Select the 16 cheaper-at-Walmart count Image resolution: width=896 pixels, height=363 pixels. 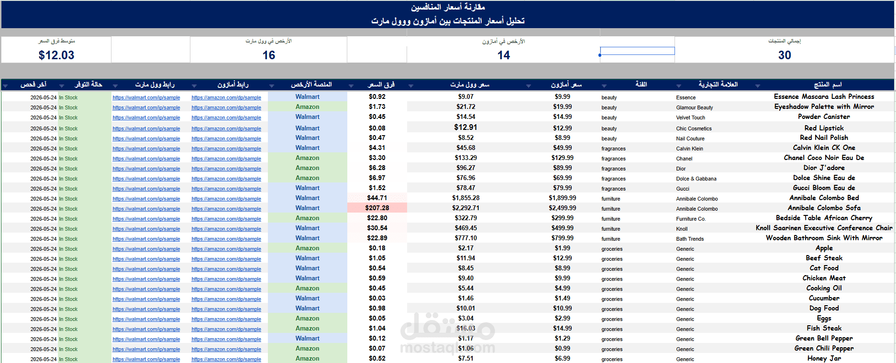click(269, 55)
